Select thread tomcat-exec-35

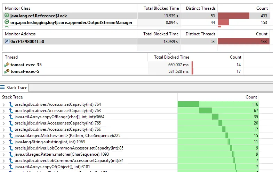pyautogui.click(x=123, y=65)
